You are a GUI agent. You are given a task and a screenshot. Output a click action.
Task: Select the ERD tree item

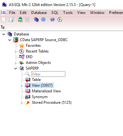tap(29, 57)
